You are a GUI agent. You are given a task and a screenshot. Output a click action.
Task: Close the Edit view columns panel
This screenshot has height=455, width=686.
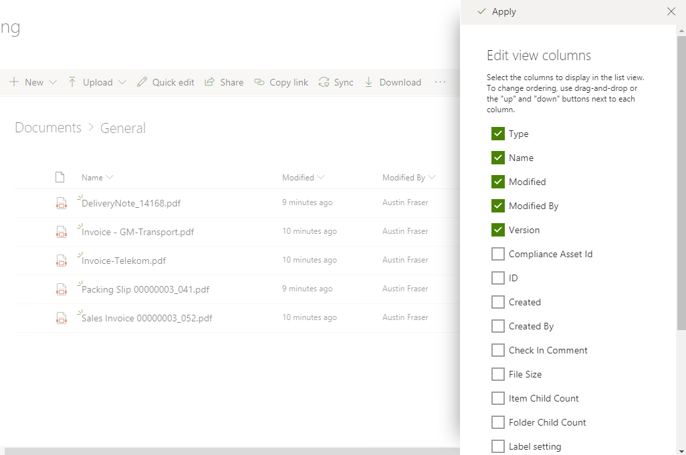[x=671, y=11]
